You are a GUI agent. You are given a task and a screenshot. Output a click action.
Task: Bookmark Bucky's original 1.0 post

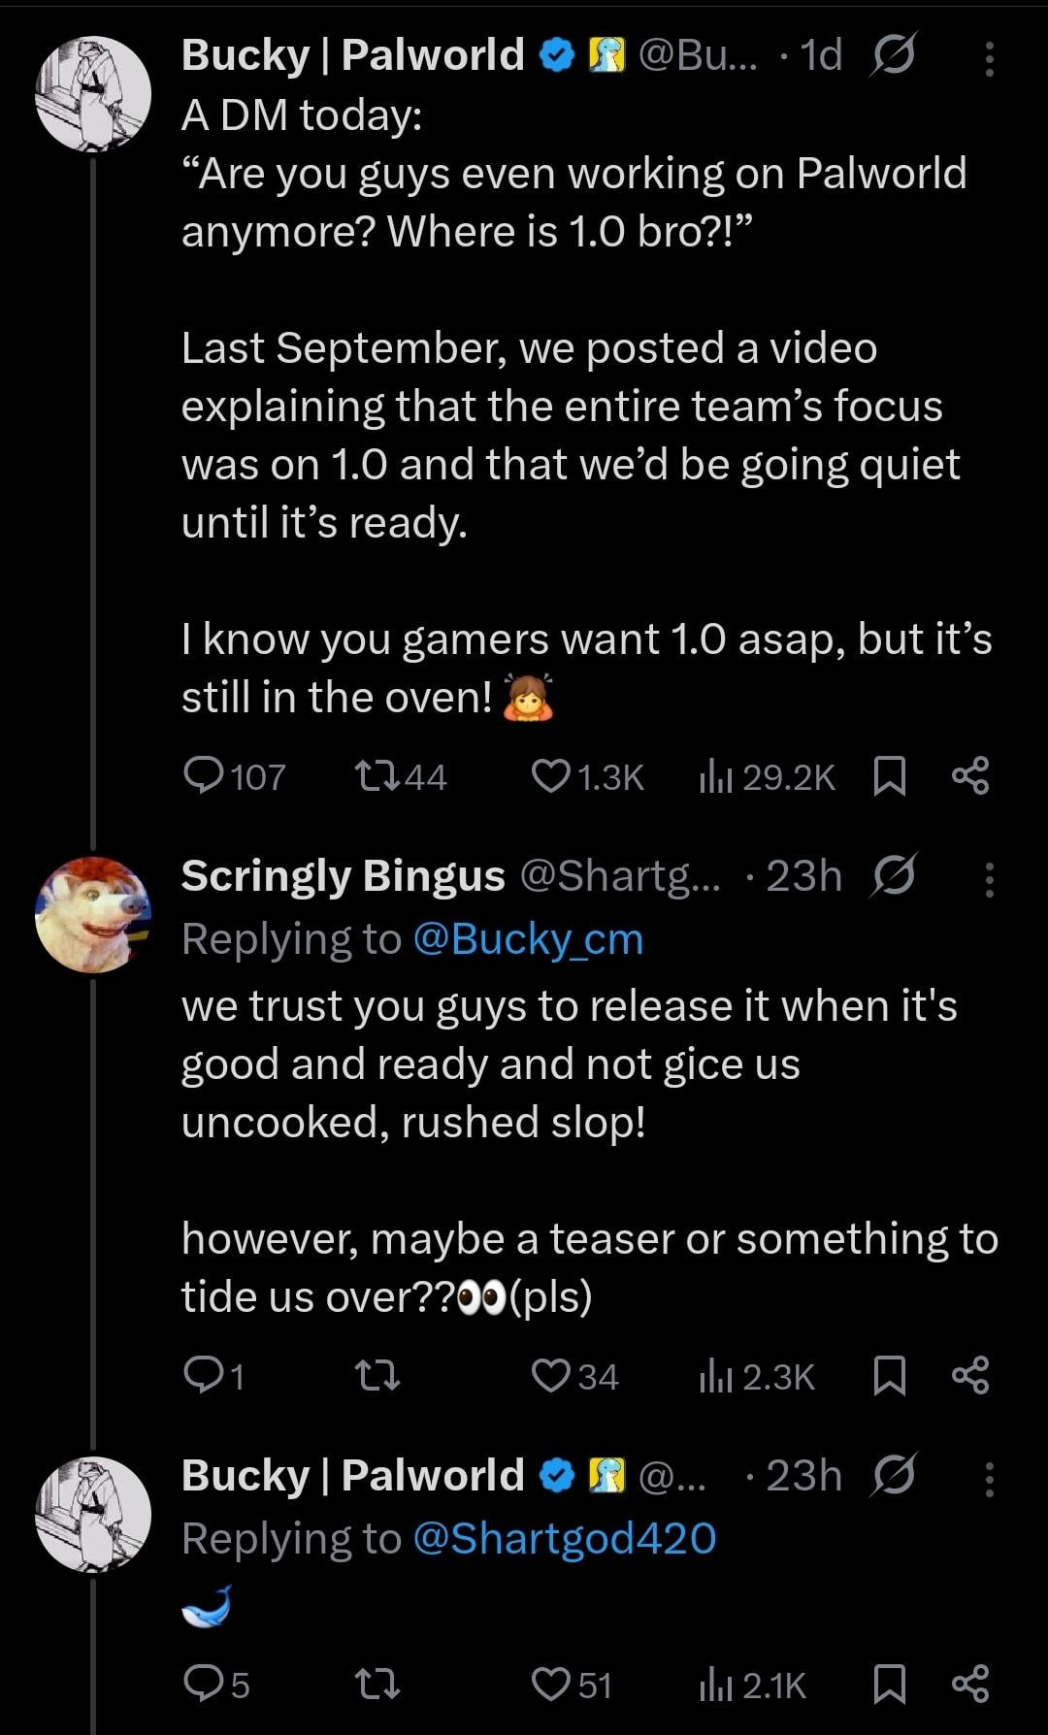tap(889, 776)
